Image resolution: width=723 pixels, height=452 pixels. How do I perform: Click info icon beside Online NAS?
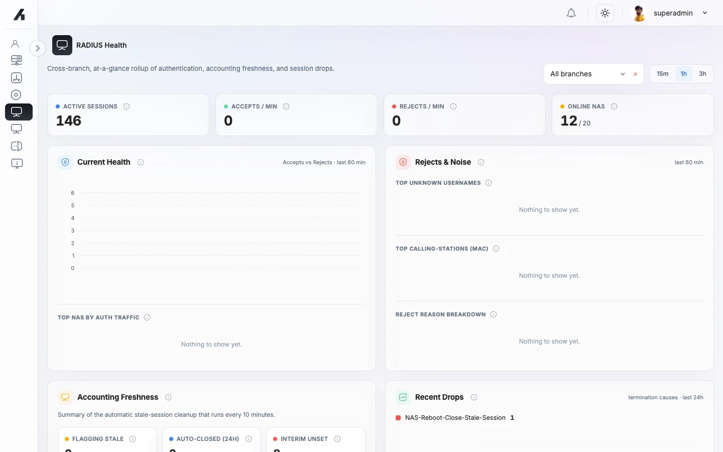tap(614, 106)
